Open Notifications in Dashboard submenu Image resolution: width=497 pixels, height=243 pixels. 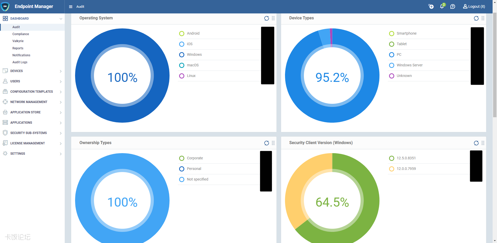click(21, 55)
